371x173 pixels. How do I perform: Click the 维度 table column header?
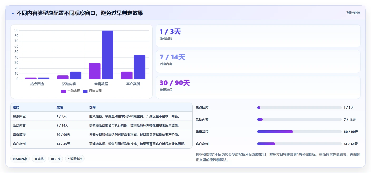click(16, 107)
